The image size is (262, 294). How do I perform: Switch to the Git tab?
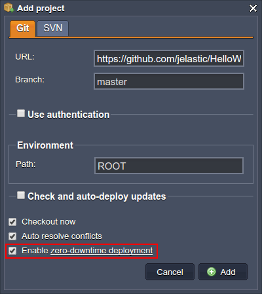pos(22,28)
